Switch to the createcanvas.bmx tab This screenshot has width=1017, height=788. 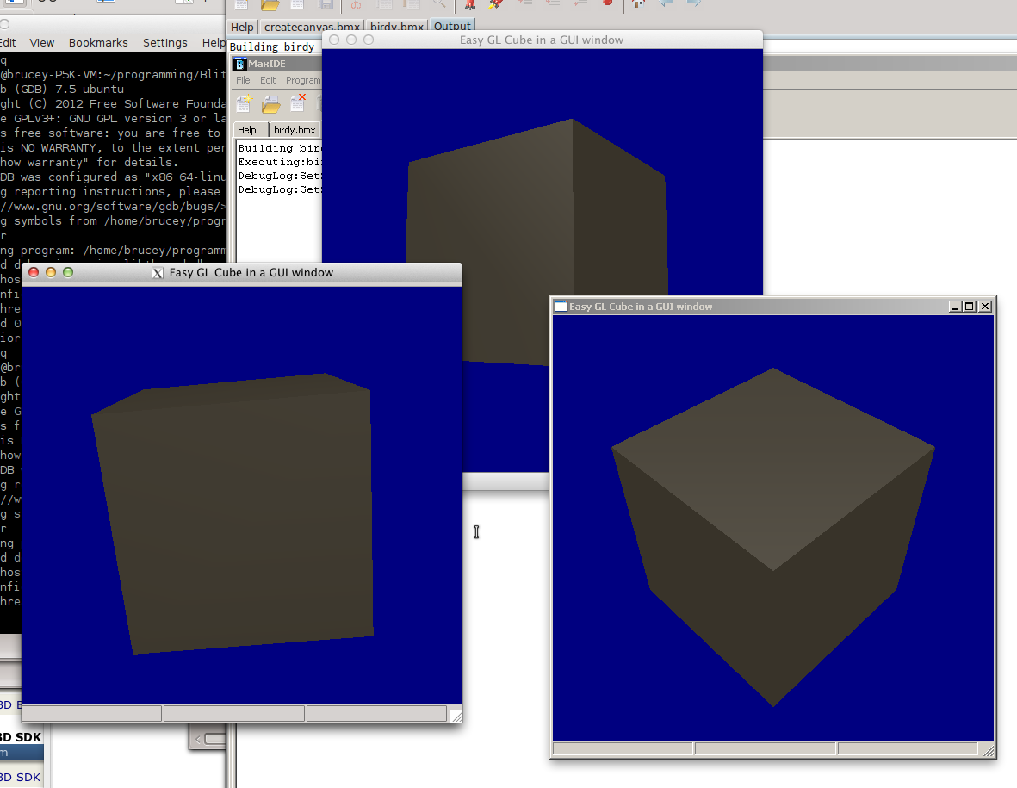(x=312, y=27)
